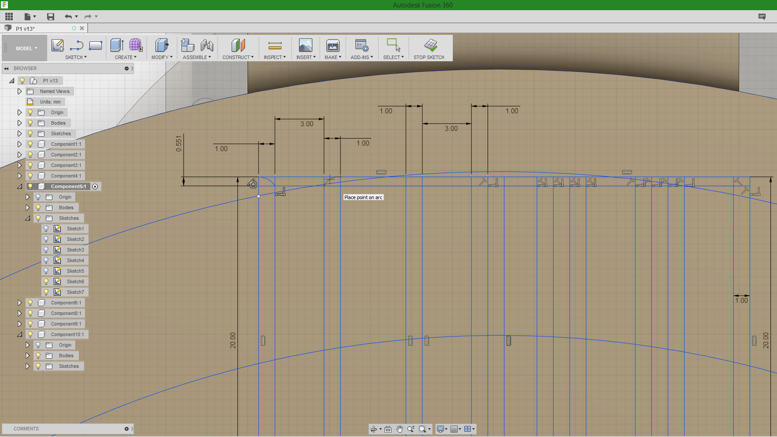Viewport: 777px width, 437px height.
Task: Open the comments notification icon
Action: (762, 17)
